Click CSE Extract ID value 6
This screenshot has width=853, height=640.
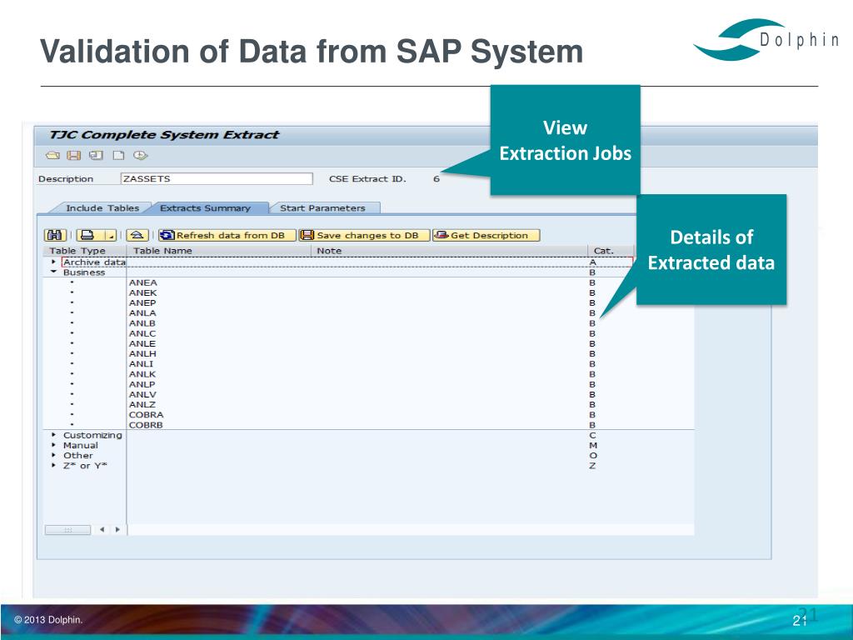436,178
